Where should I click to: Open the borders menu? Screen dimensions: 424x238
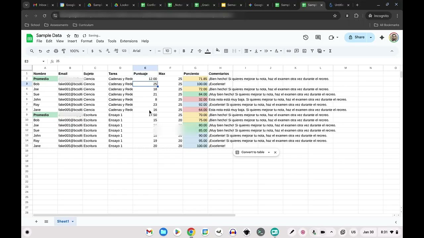(226, 51)
